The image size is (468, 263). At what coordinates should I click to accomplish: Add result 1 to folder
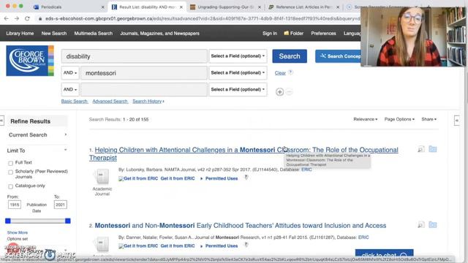pos(432,149)
